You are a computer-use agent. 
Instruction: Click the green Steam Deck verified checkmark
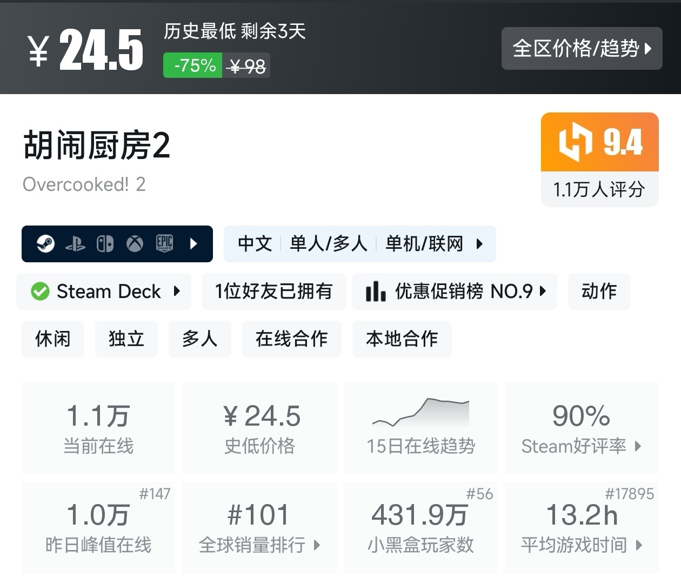point(40,291)
